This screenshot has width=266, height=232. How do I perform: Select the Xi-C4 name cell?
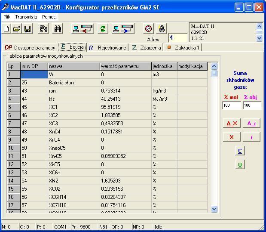(74, 140)
